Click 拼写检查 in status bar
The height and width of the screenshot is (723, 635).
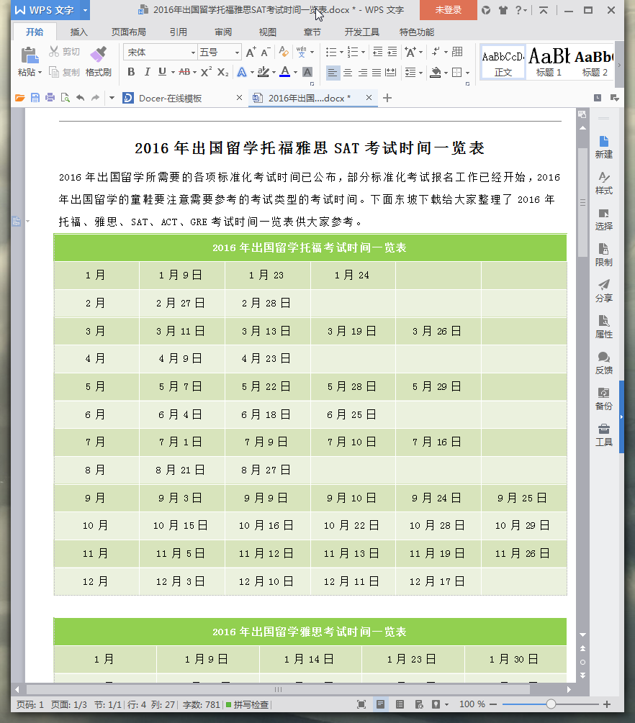point(248,704)
